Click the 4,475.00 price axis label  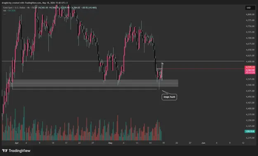click(250, 91)
